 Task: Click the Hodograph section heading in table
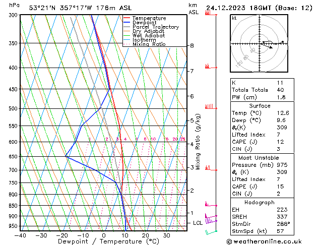tap(260, 203)
